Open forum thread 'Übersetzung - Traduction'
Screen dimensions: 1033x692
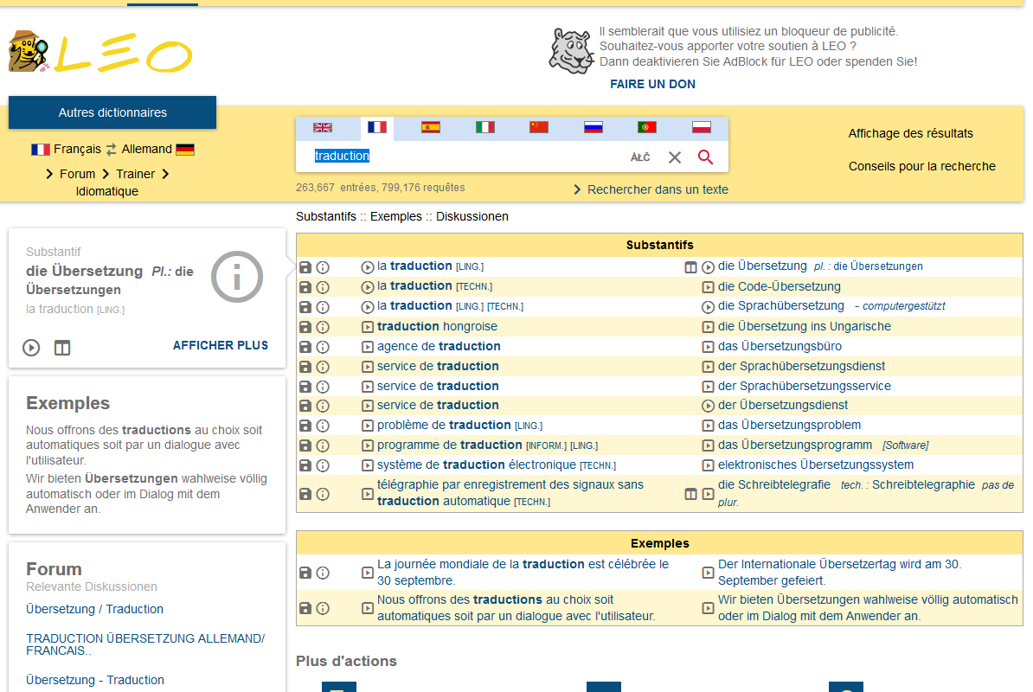point(95,680)
